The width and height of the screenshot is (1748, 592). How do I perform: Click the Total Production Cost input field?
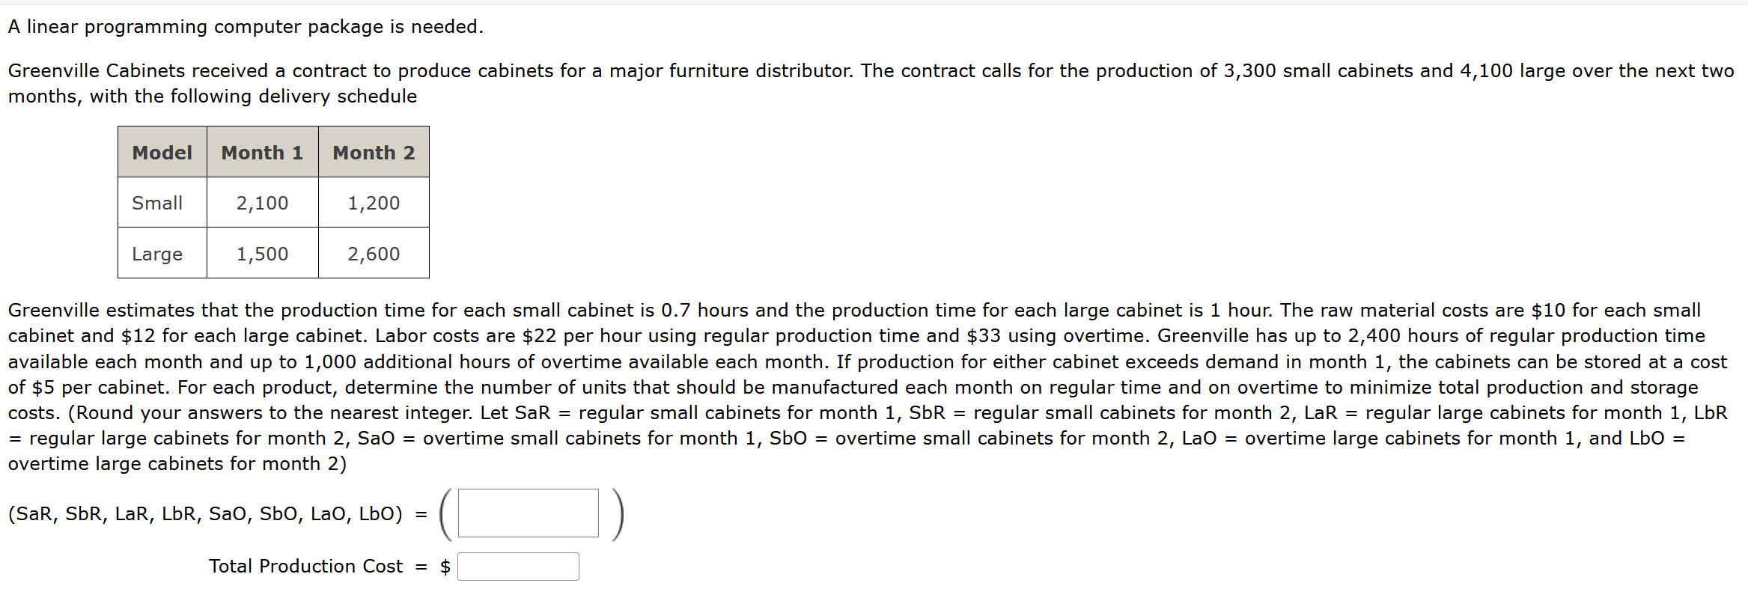point(518,567)
